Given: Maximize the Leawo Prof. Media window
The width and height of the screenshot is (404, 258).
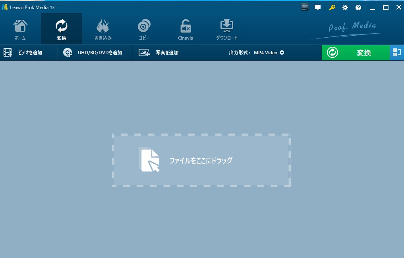Looking at the screenshot, I should coord(386,8).
